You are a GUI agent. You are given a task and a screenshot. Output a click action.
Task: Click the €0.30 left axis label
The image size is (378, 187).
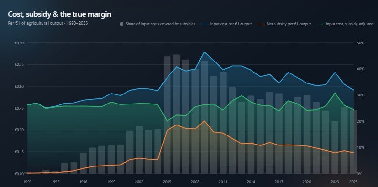[x=19, y=130]
